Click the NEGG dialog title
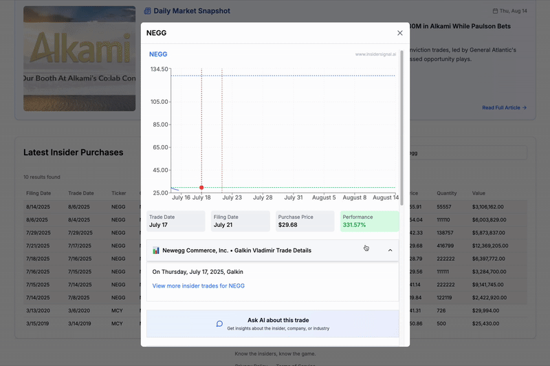 [x=157, y=33]
